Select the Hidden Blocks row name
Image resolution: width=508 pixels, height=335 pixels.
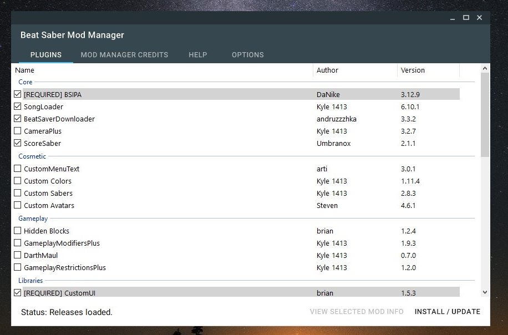coord(47,231)
